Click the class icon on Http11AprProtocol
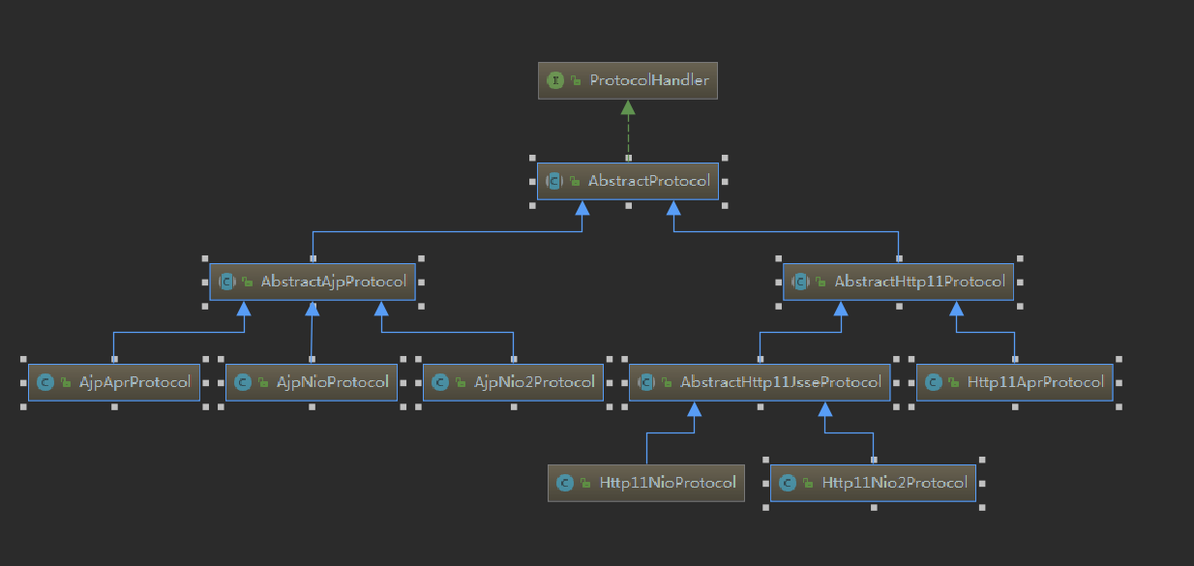1194x566 pixels. point(933,382)
